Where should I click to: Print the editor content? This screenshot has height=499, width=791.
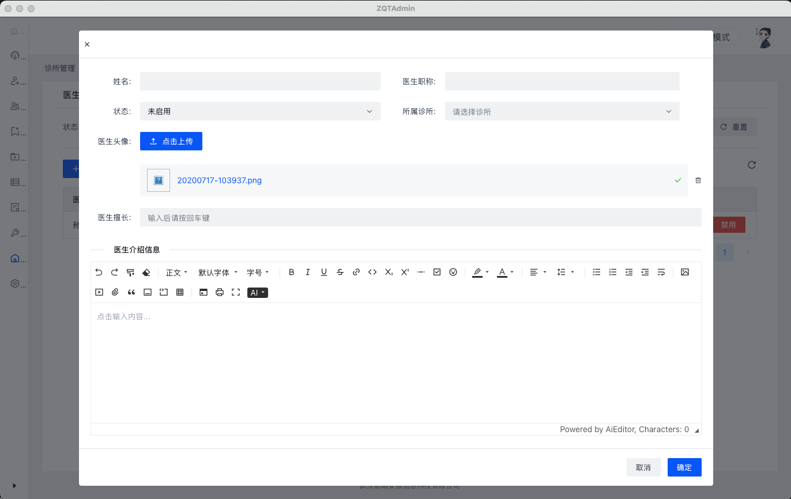220,292
